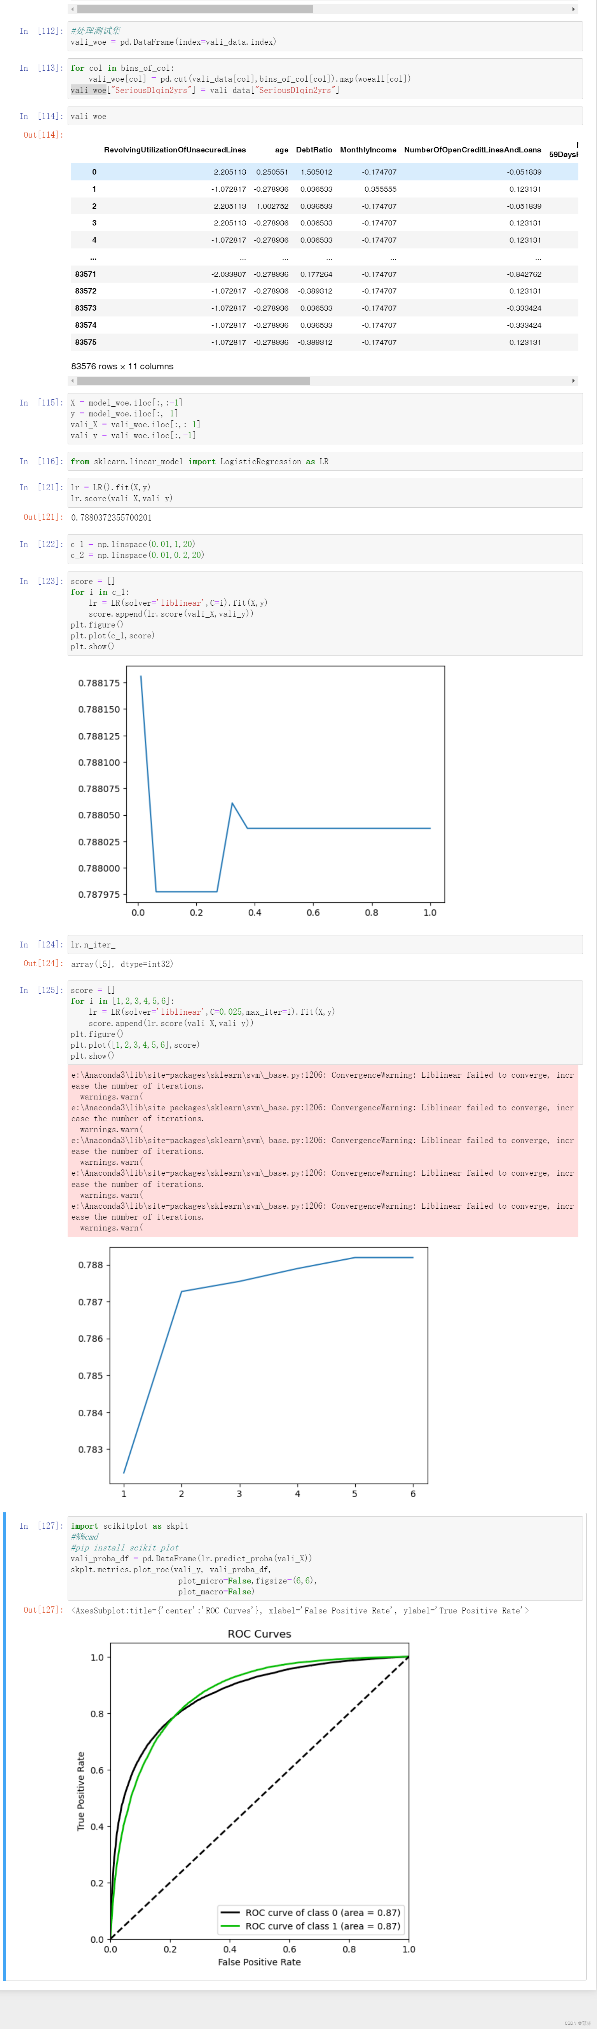Click age value 1.002752 in row 2
This screenshot has width=597, height=2029.
tap(272, 206)
